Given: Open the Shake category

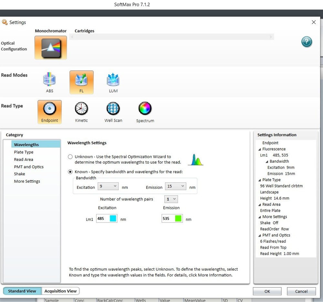Looking at the screenshot, I should click(19, 174).
